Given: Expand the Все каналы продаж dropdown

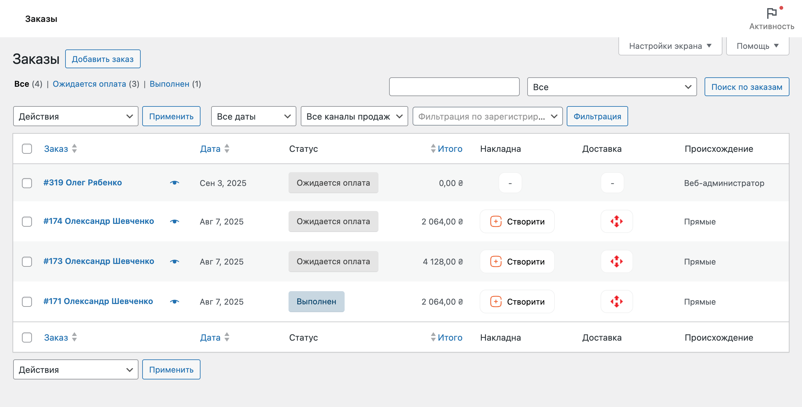Looking at the screenshot, I should tap(354, 116).
